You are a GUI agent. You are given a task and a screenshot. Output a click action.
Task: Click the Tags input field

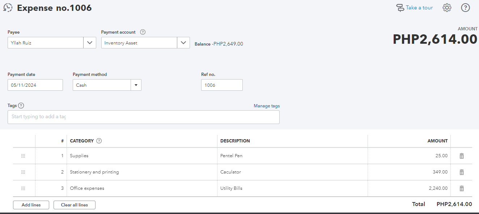pyautogui.click(x=143, y=117)
